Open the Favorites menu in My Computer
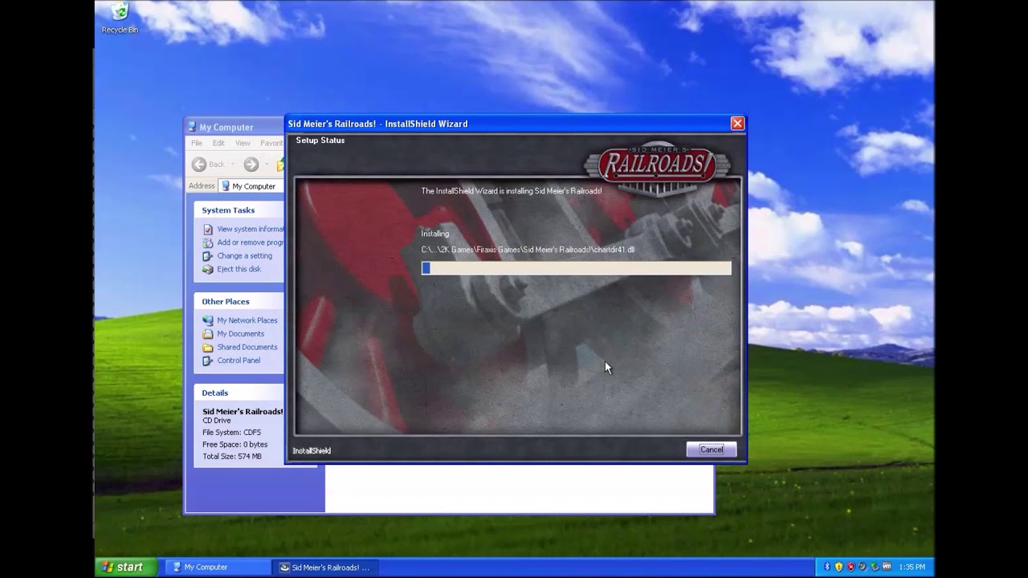 [x=271, y=143]
